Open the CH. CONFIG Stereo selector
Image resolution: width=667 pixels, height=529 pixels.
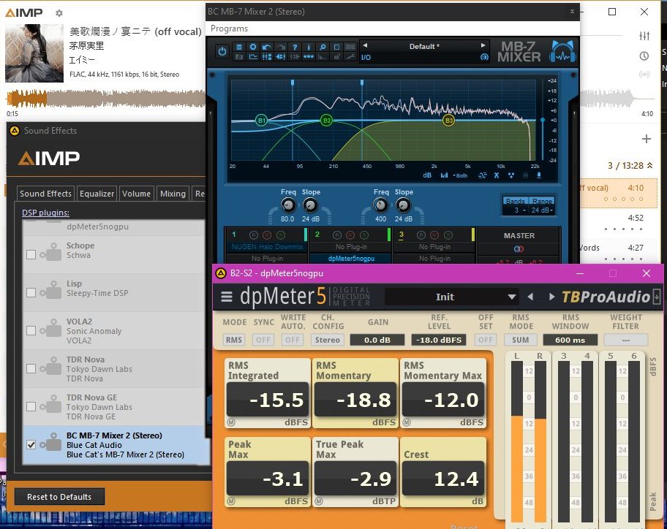[x=327, y=340]
